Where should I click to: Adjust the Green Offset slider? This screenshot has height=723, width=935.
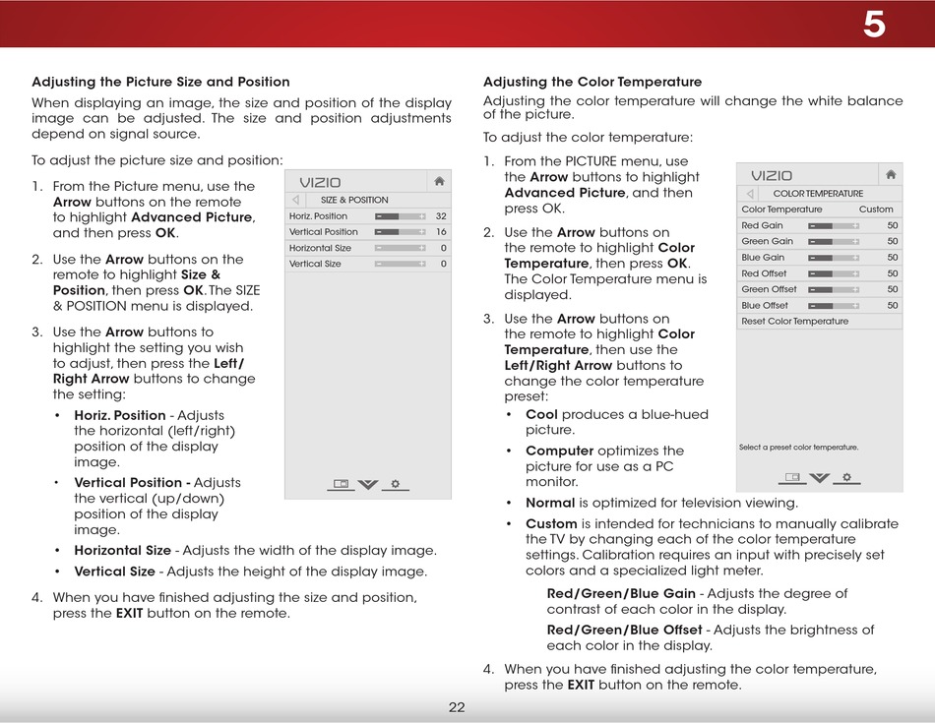(x=834, y=289)
